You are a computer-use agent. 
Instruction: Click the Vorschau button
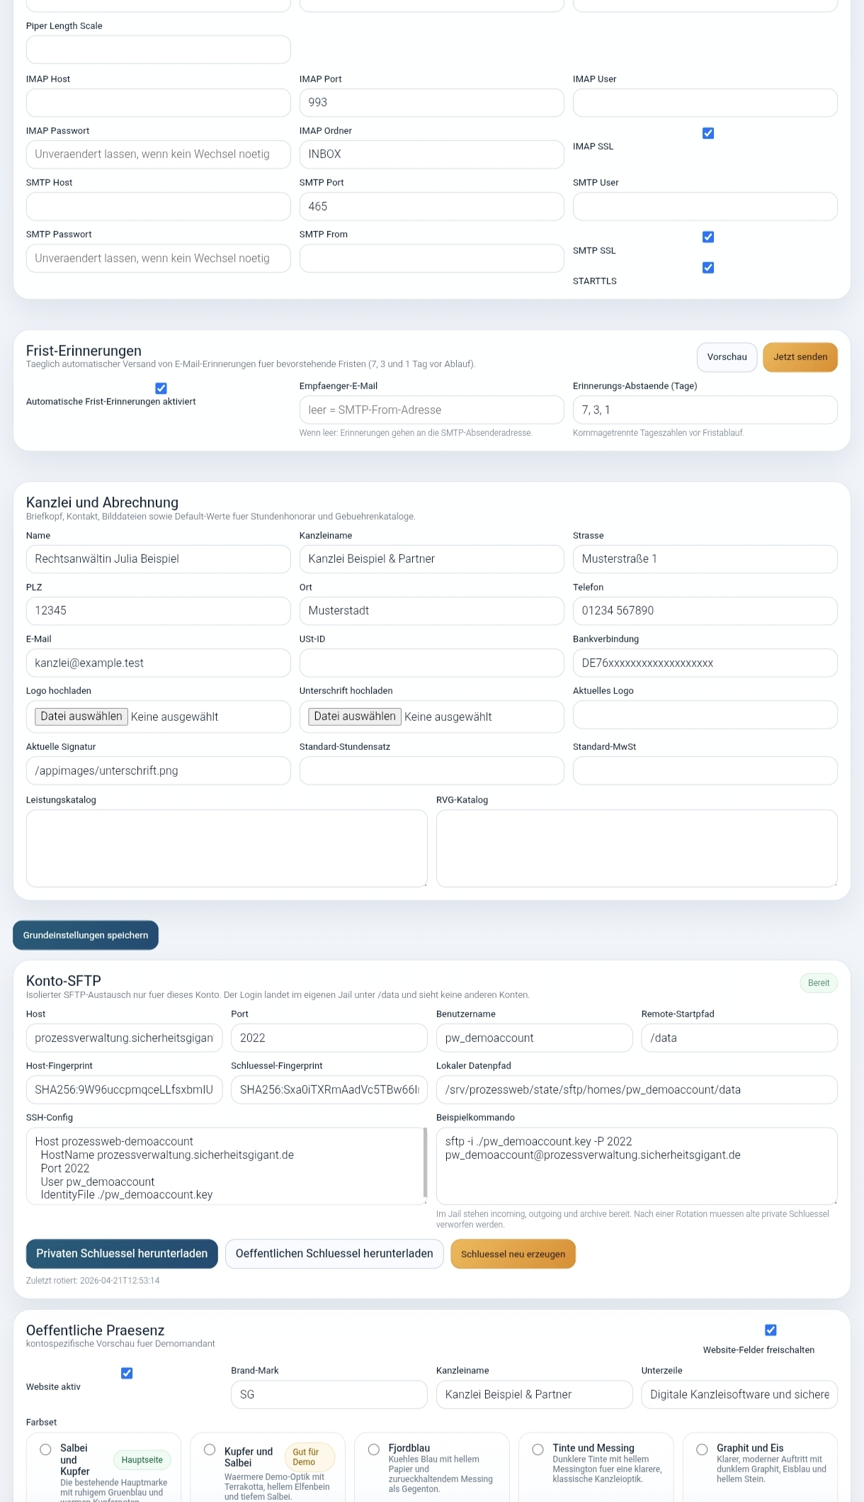point(727,357)
